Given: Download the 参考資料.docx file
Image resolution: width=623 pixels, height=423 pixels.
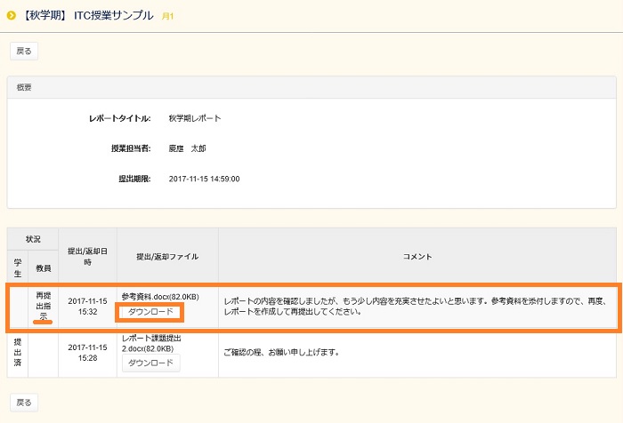Looking at the screenshot, I should 150,312.
